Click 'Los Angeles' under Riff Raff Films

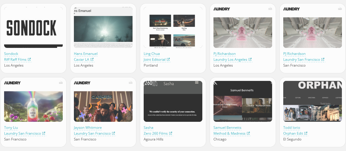(x=14, y=65)
